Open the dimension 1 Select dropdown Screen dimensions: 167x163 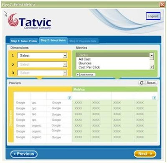coord(42,56)
